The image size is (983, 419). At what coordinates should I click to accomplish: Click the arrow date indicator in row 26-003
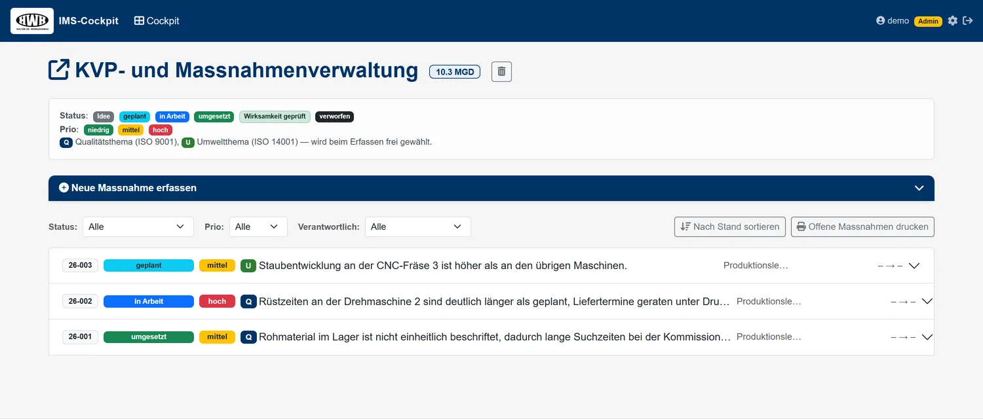pos(891,266)
